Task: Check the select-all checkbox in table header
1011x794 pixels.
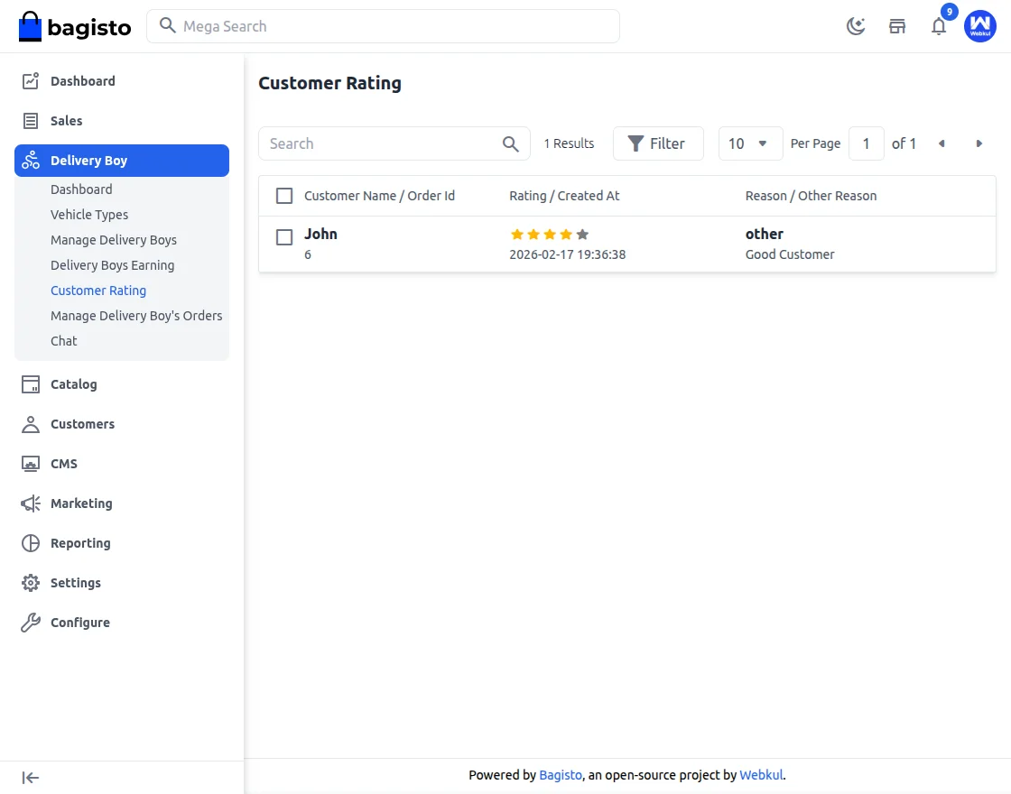Action: (284, 195)
